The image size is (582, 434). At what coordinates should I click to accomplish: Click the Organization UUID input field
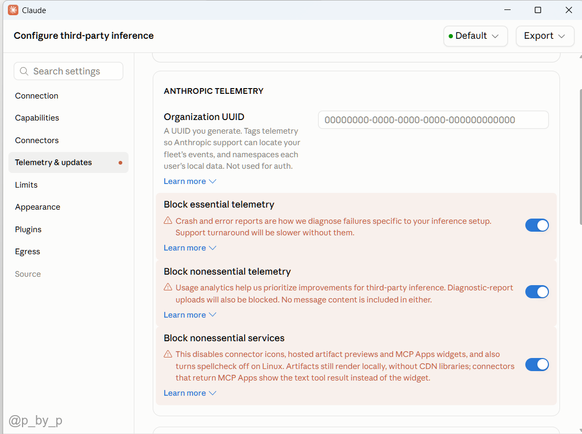[x=433, y=120]
